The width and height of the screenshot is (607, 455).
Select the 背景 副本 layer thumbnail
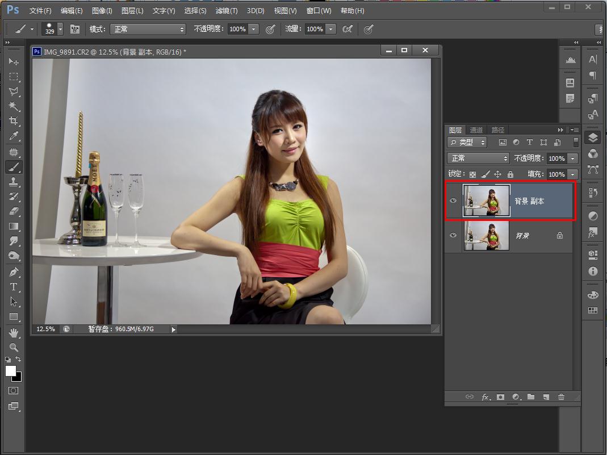pos(487,201)
